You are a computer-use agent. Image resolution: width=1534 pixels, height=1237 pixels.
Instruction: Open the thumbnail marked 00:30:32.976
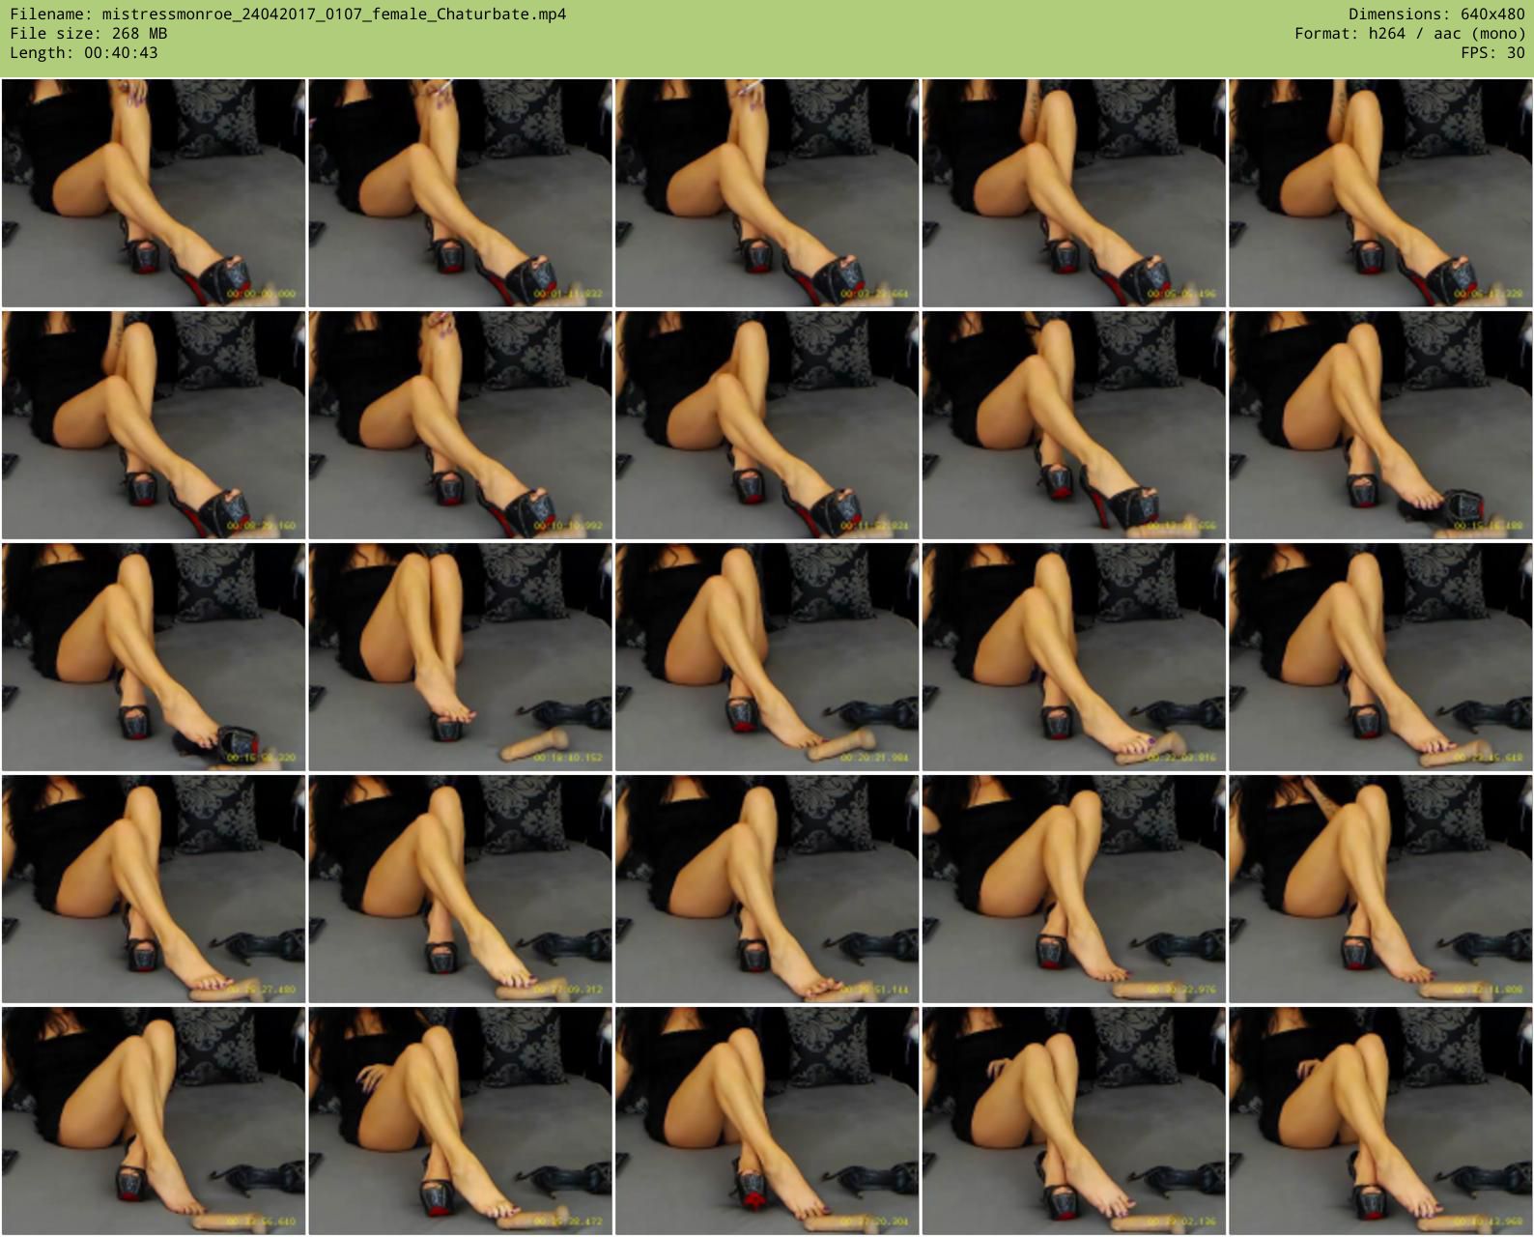pos(1073,889)
